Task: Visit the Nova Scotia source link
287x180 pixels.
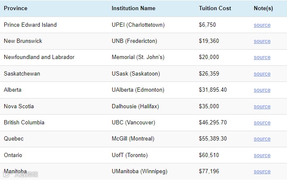Action: click(262, 107)
